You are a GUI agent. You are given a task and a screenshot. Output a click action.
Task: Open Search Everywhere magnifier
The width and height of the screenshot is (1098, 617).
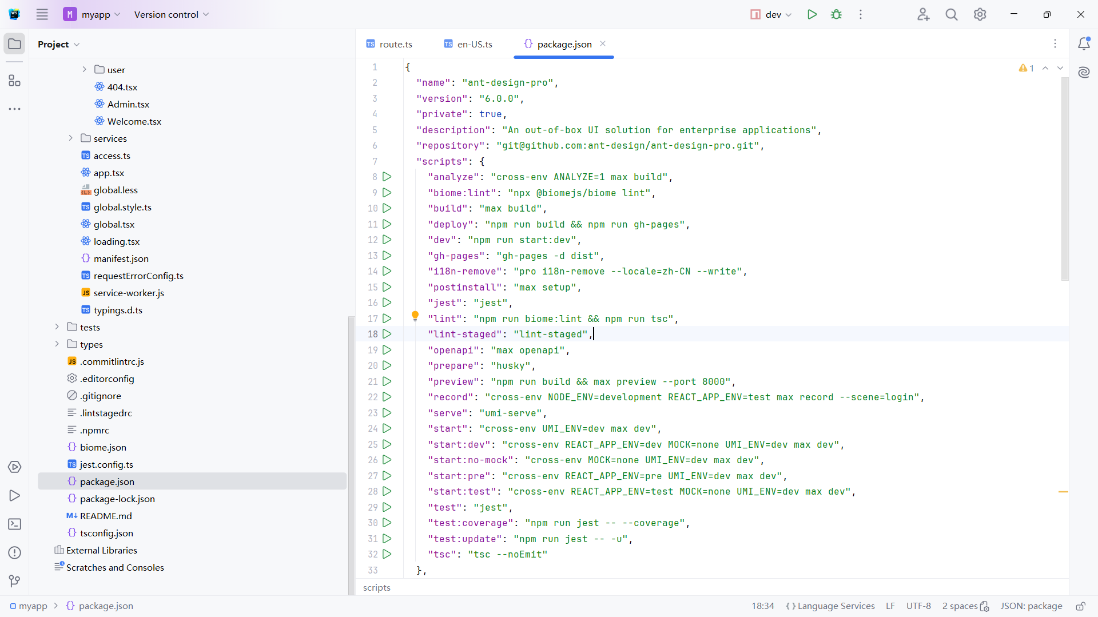click(x=952, y=14)
